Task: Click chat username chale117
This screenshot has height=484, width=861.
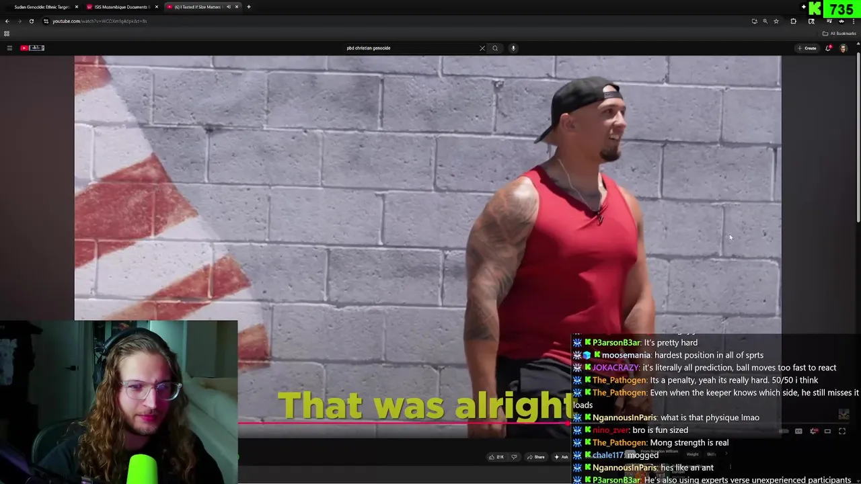Action: tap(608, 455)
